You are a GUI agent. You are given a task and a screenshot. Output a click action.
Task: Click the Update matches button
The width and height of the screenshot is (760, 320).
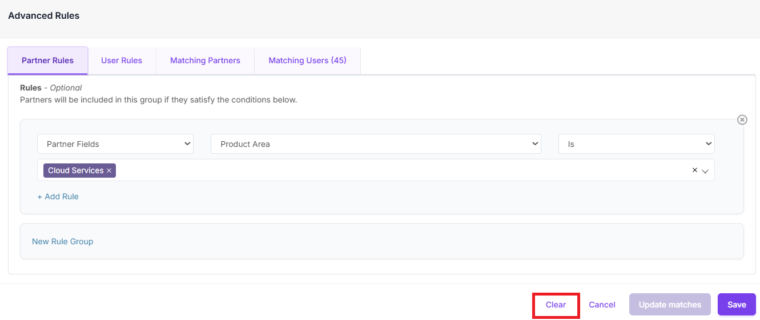coord(670,305)
